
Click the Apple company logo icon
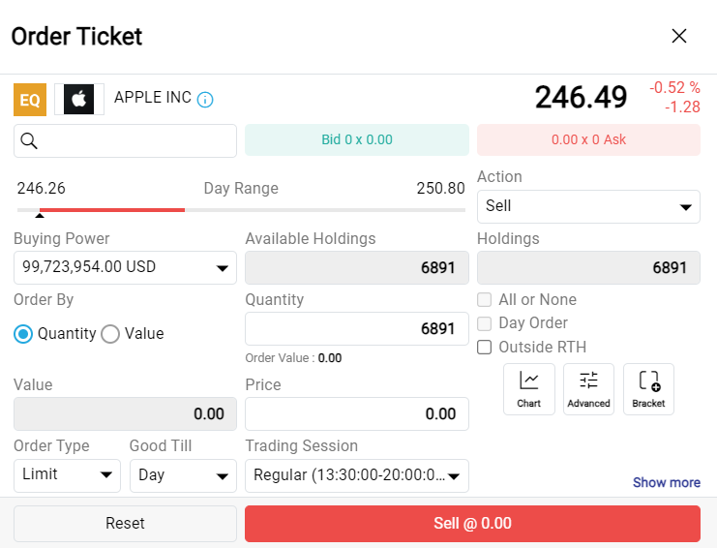(79, 99)
